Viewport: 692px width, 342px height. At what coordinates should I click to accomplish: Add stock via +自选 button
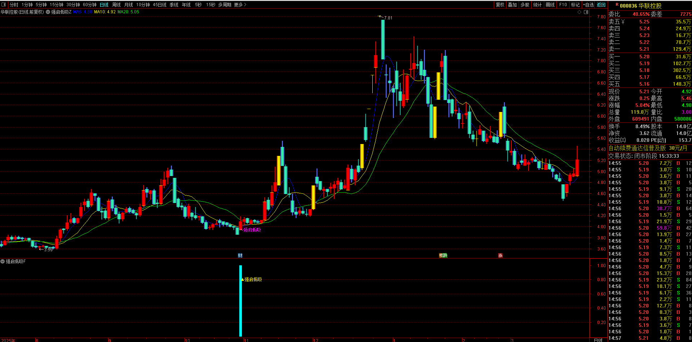point(588,5)
